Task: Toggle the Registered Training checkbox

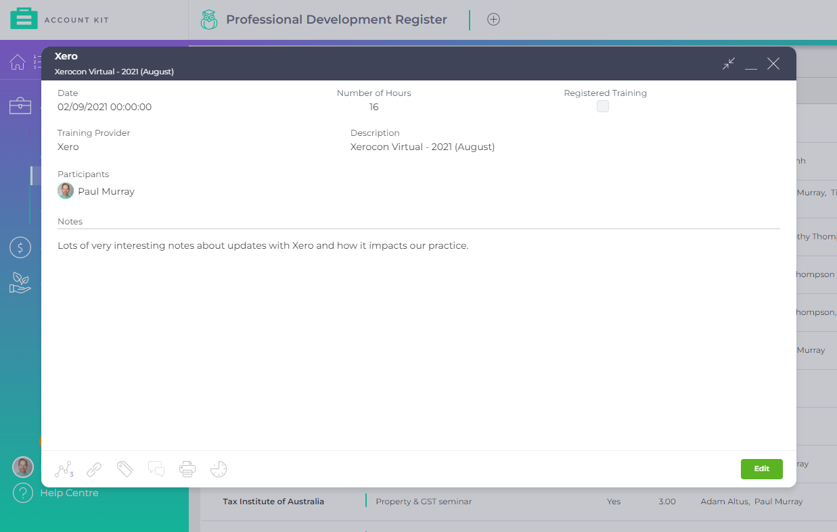Action: 603,106
